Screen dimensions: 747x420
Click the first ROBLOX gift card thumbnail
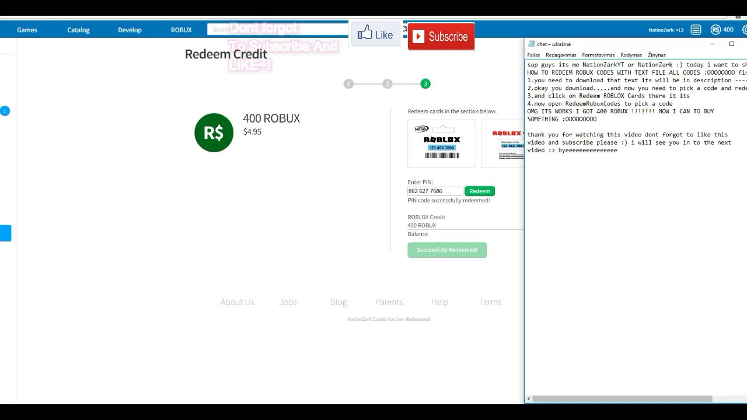click(x=442, y=143)
